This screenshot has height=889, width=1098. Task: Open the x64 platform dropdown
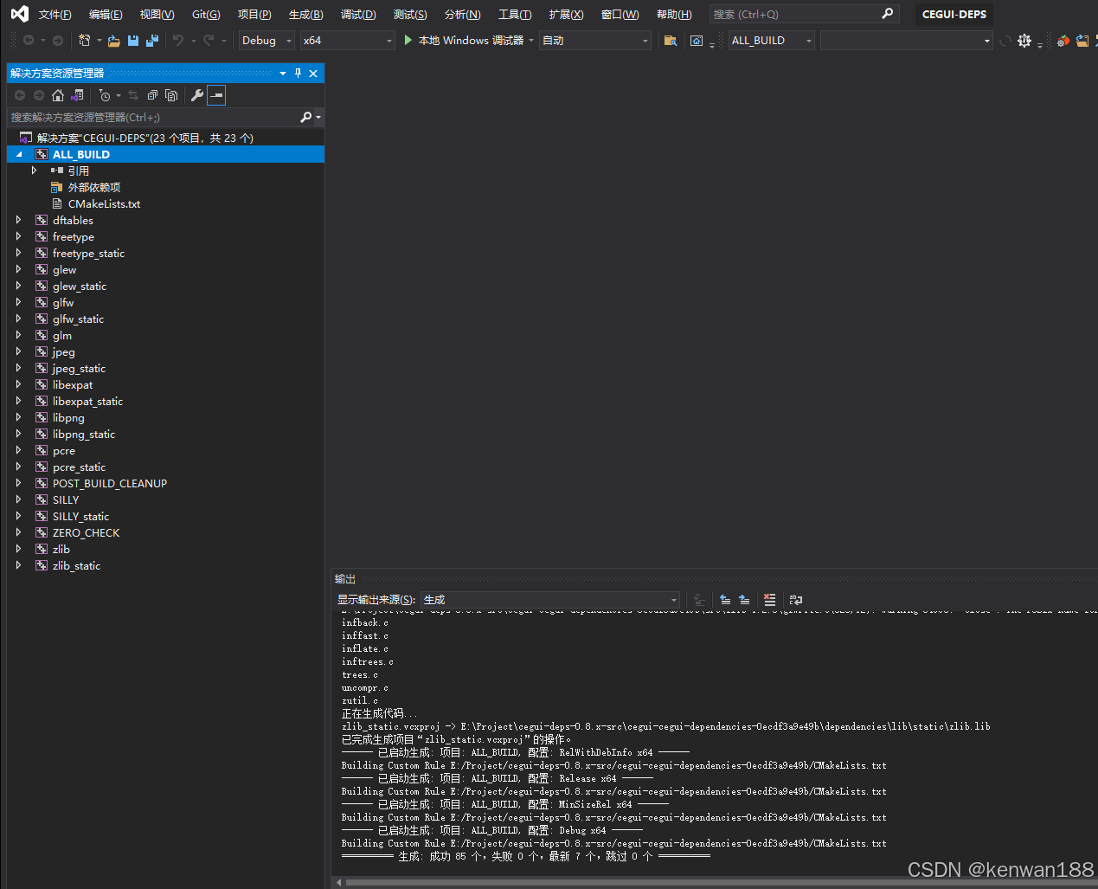pyautogui.click(x=346, y=40)
